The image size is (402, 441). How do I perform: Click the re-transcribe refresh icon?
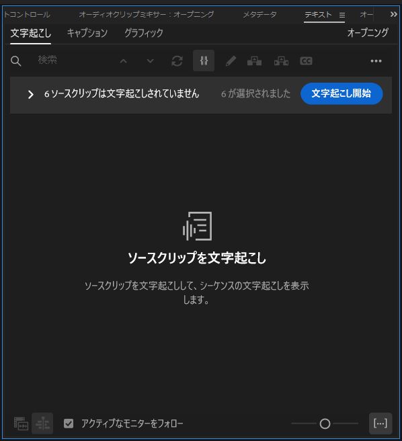pos(177,61)
